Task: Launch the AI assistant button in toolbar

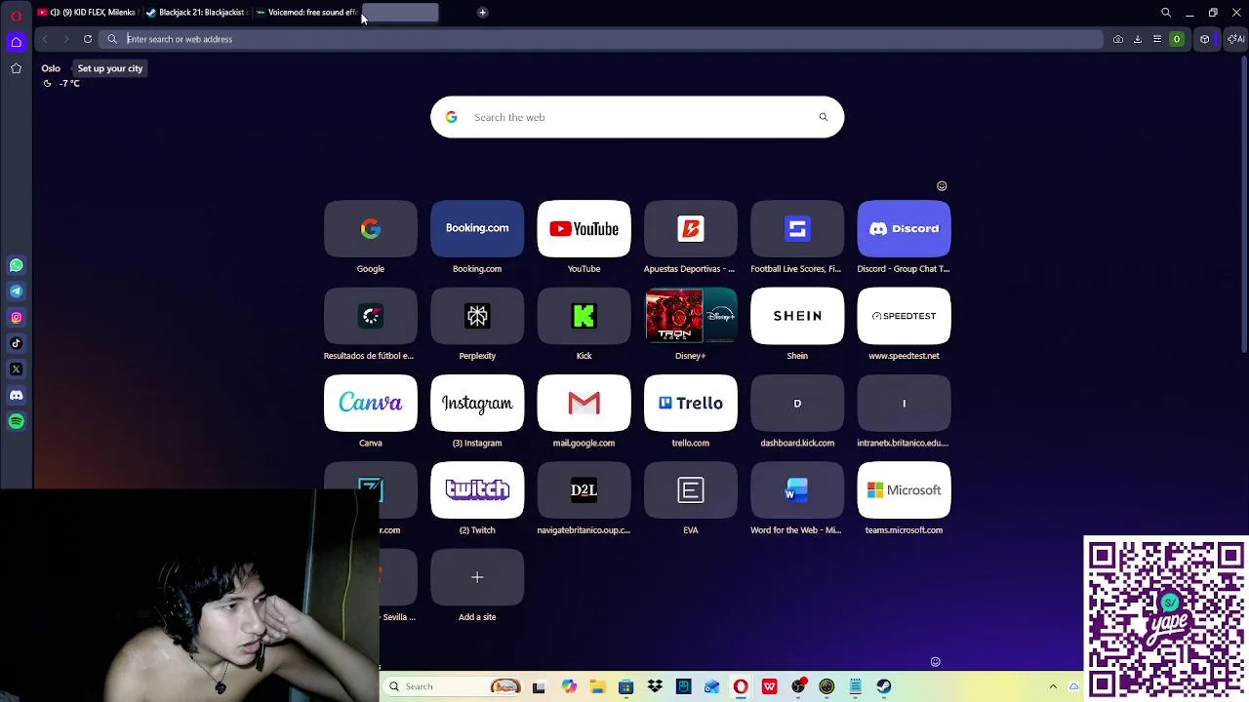Action: click(1235, 39)
